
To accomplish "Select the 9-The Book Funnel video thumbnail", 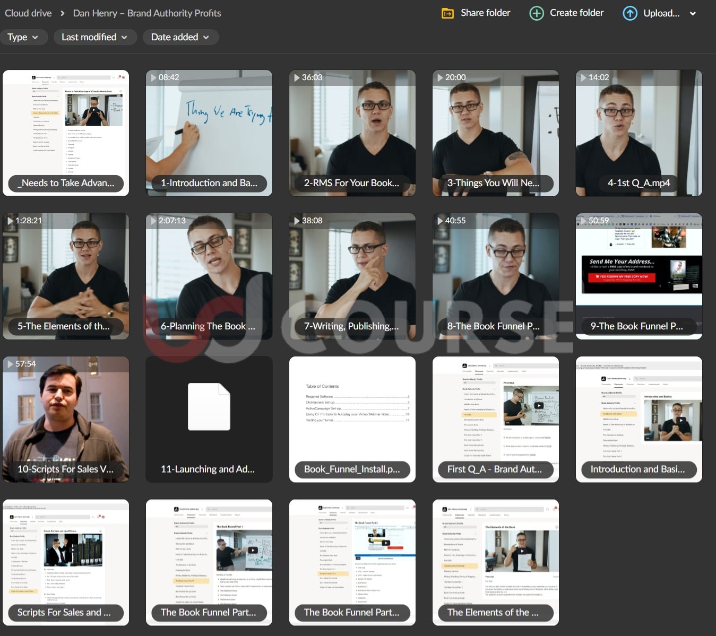I will tap(639, 276).
